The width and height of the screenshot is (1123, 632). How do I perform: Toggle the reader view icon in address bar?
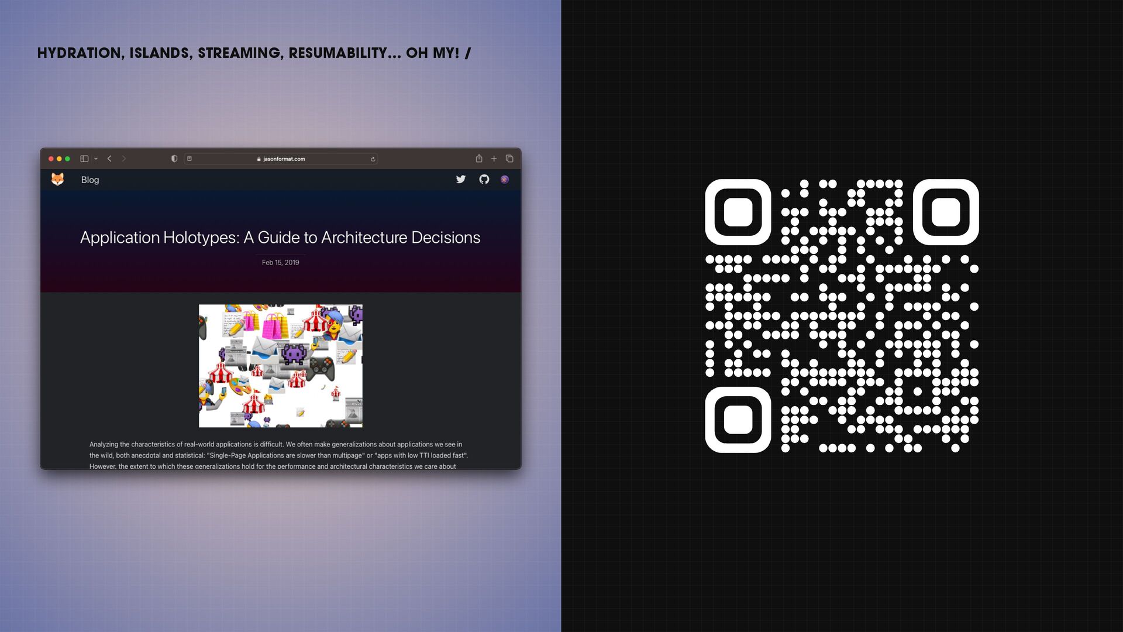[190, 159]
